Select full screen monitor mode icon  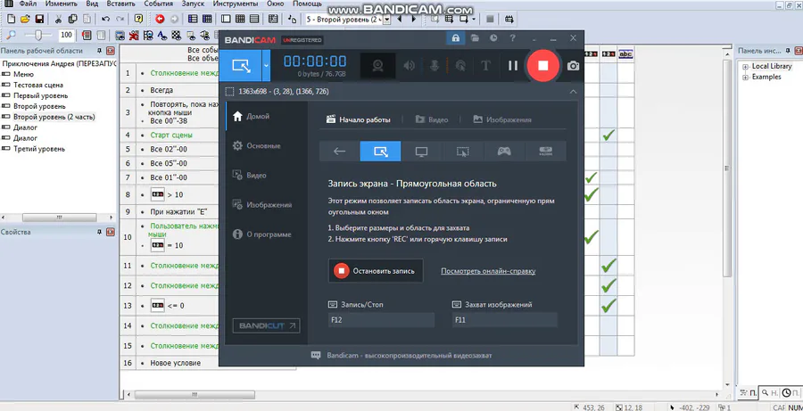(x=421, y=152)
